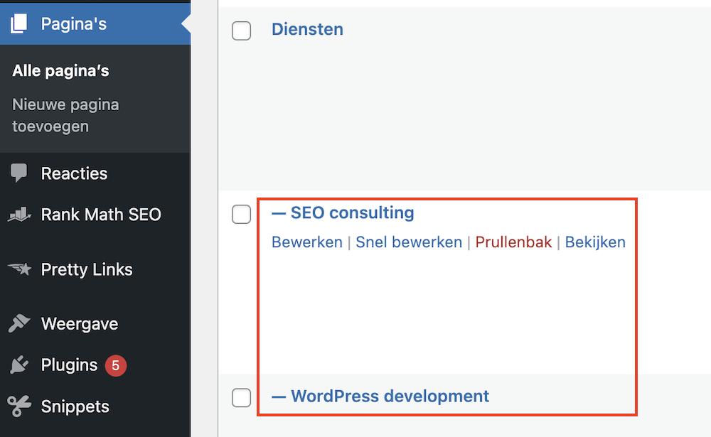The height and width of the screenshot is (437, 711).
Task: Check the WordPress development page checkbox
Action: 242,397
